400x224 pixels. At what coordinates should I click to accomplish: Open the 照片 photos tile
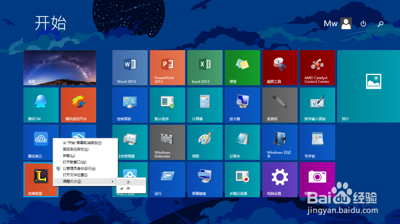click(x=369, y=86)
